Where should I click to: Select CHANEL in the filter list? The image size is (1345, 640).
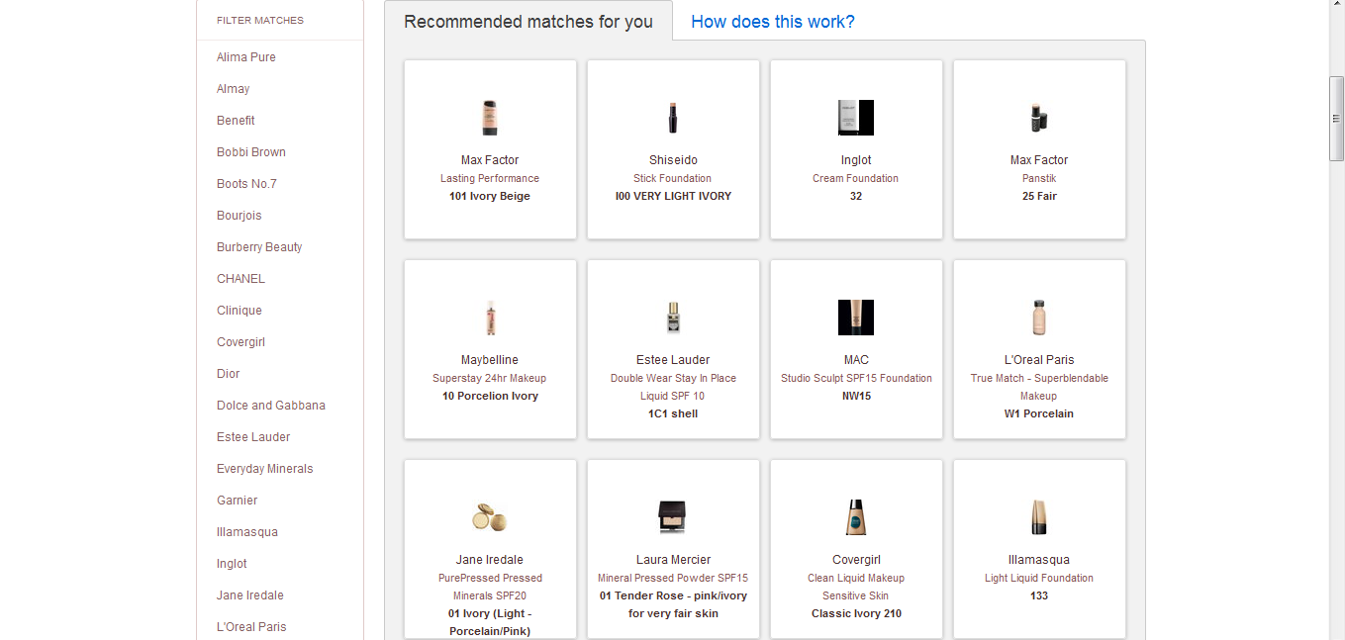(x=240, y=279)
